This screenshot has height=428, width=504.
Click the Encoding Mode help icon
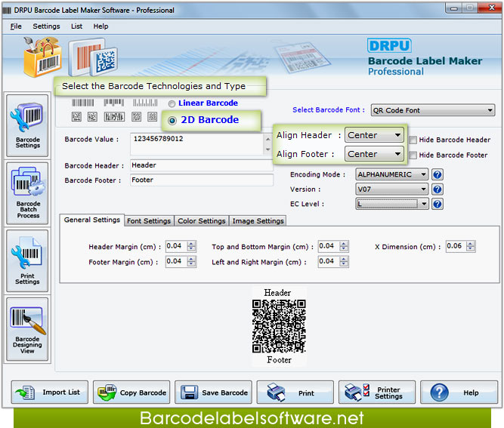click(438, 174)
